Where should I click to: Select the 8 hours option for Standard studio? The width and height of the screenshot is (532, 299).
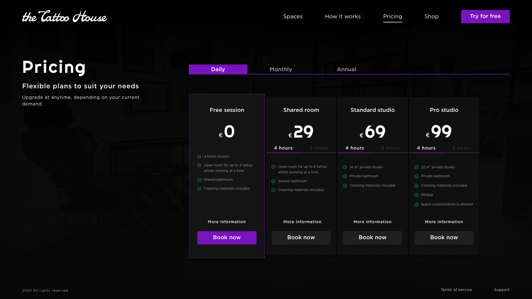pos(390,148)
